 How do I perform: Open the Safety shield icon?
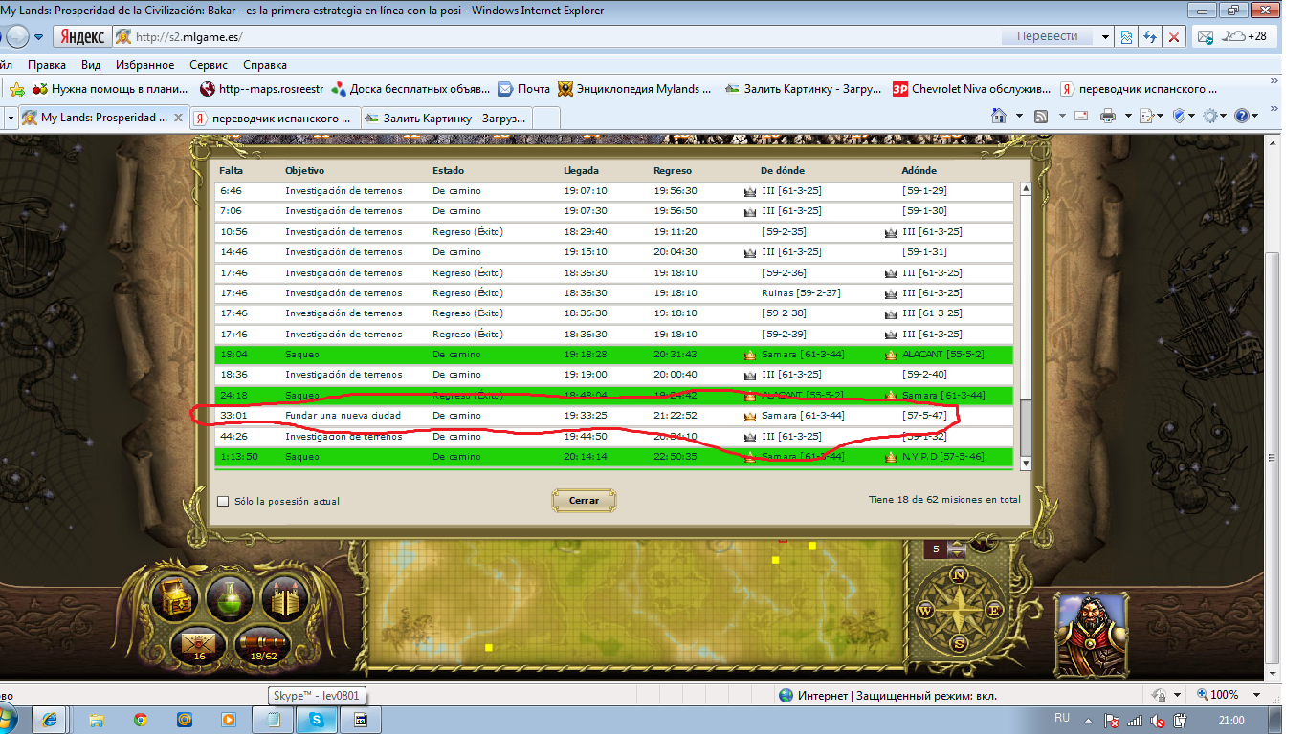(x=1180, y=116)
